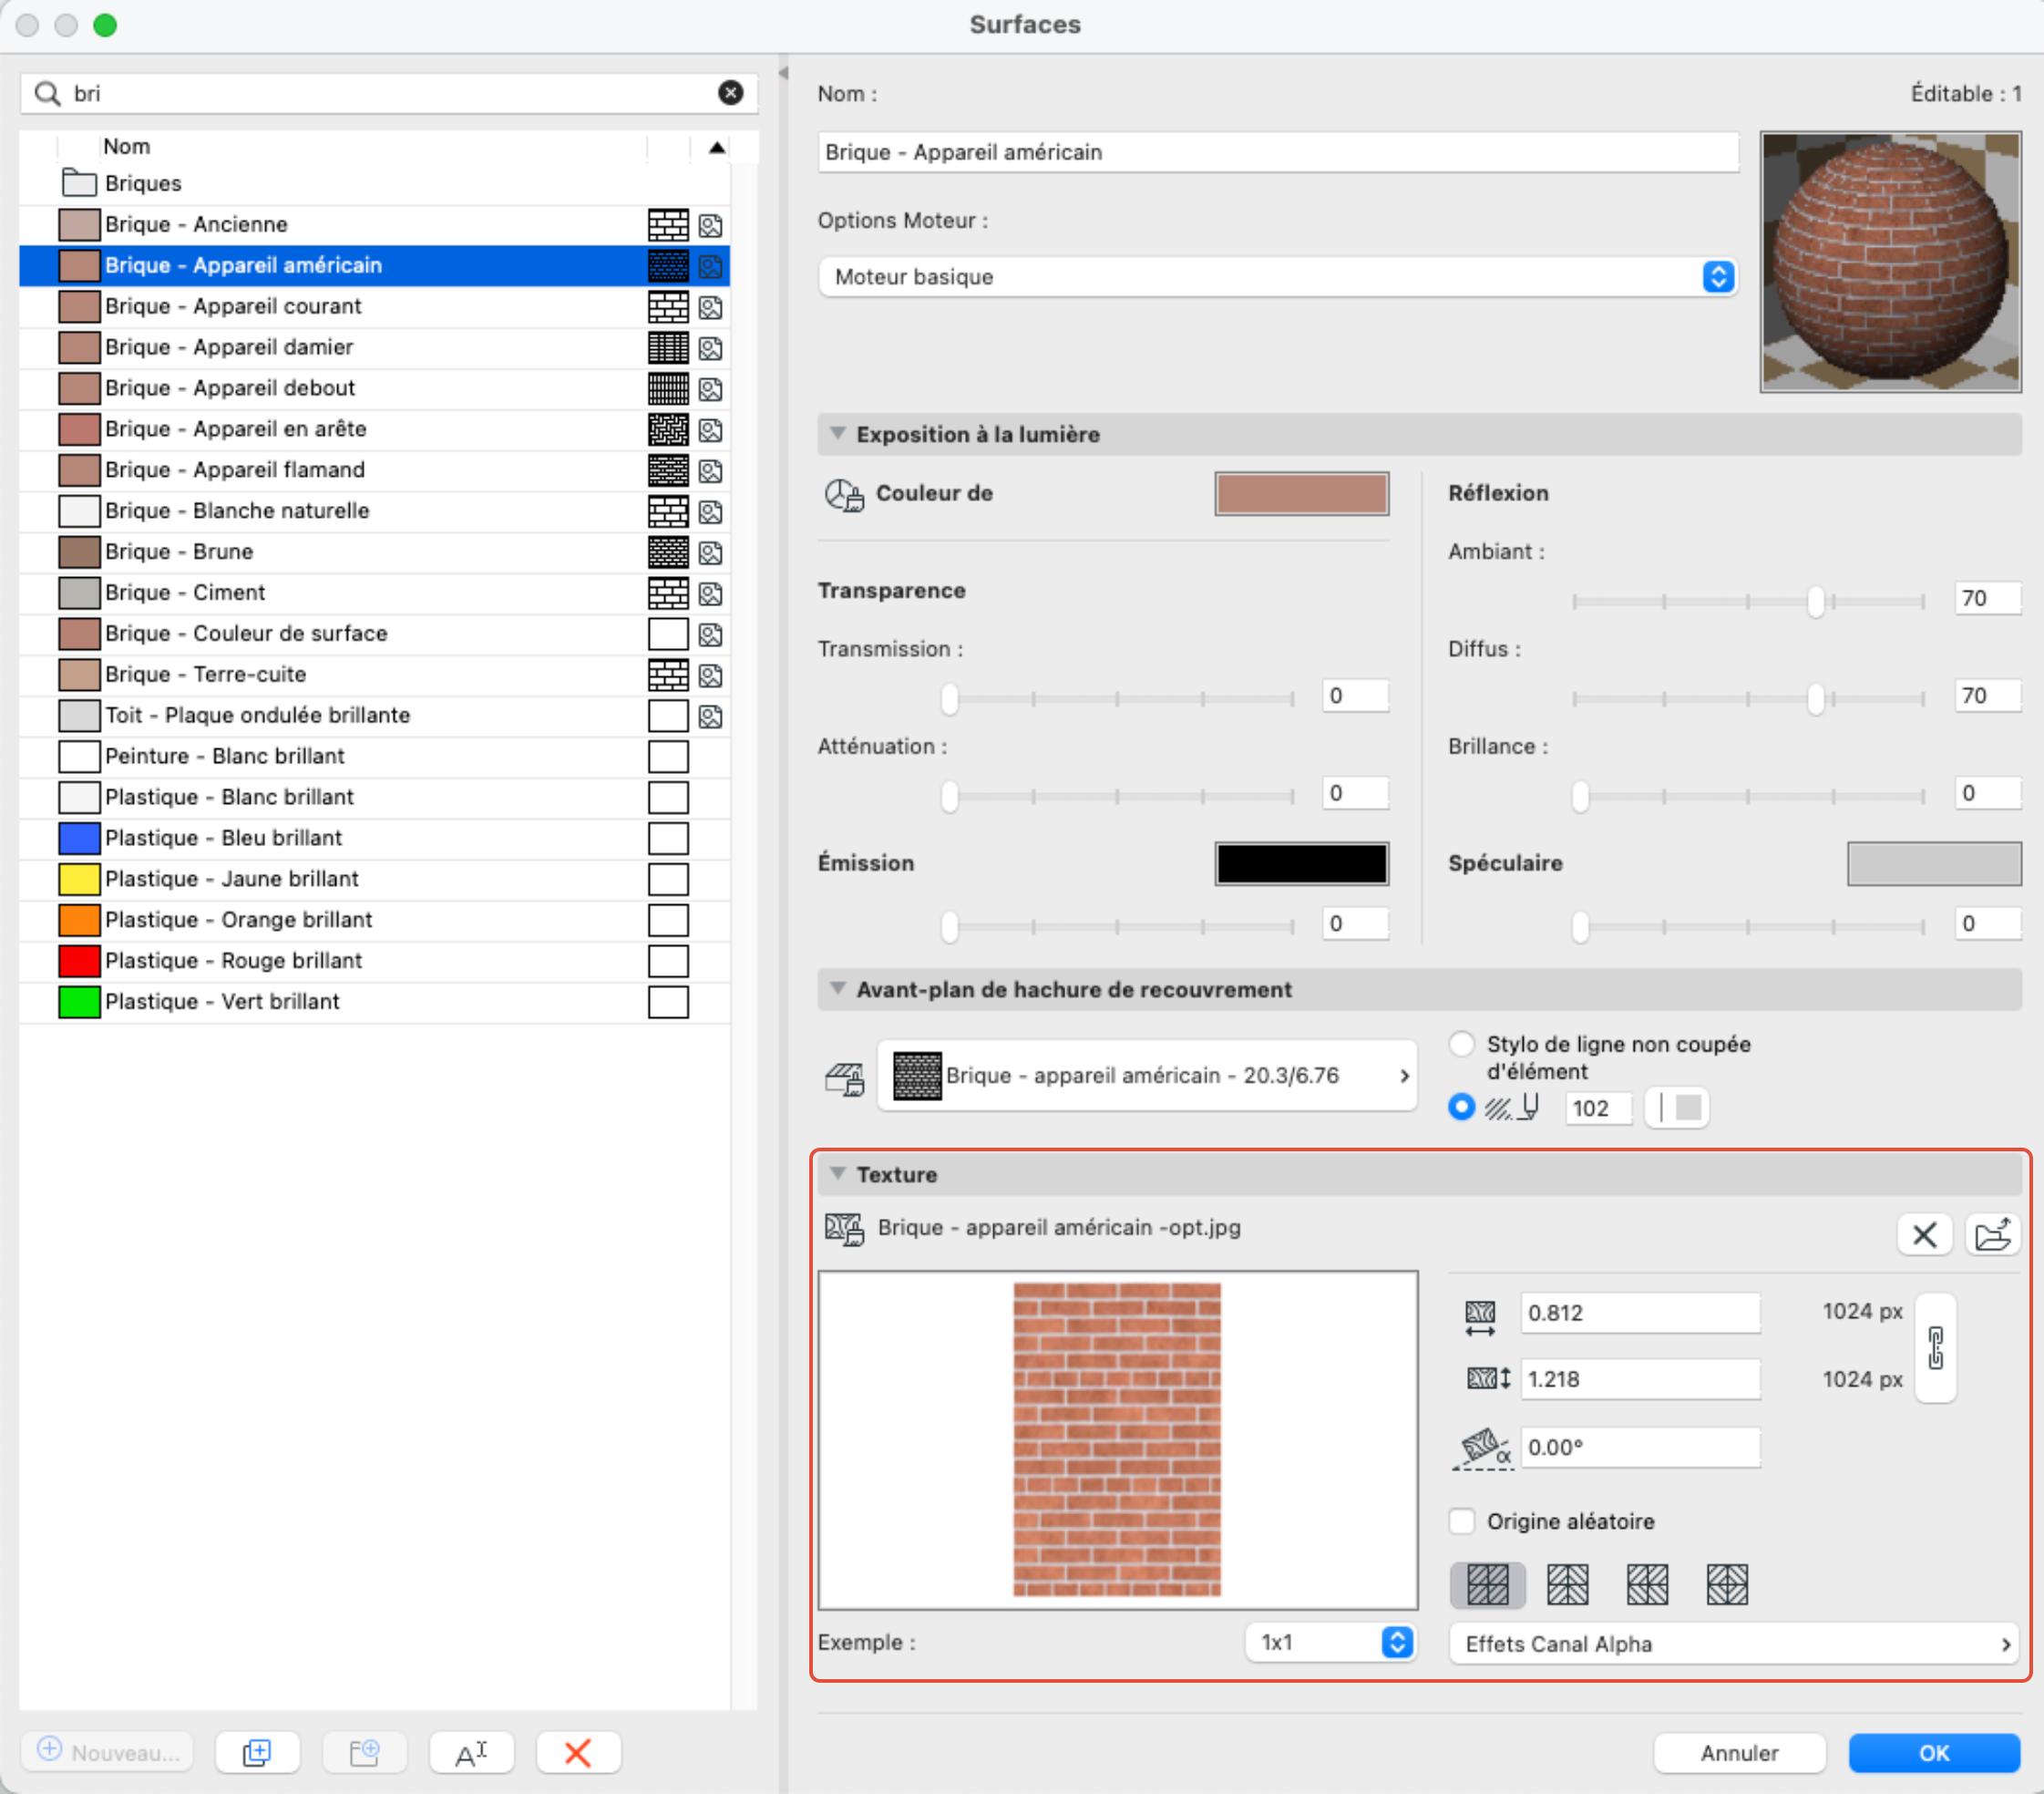This screenshot has height=1794, width=2044.
Task: Select the custom pen radio button
Action: (x=1461, y=1108)
